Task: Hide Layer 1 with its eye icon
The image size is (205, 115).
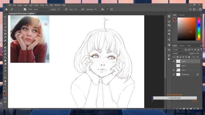Action: pos(174,70)
